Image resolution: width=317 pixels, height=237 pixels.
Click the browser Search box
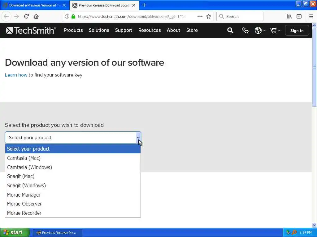(x=240, y=16)
